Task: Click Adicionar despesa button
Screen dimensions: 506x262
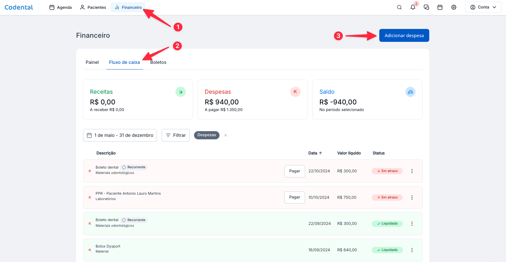Action: point(404,36)
